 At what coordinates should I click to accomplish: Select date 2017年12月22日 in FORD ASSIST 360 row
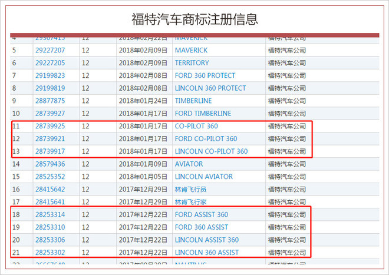tap(143, 215)
